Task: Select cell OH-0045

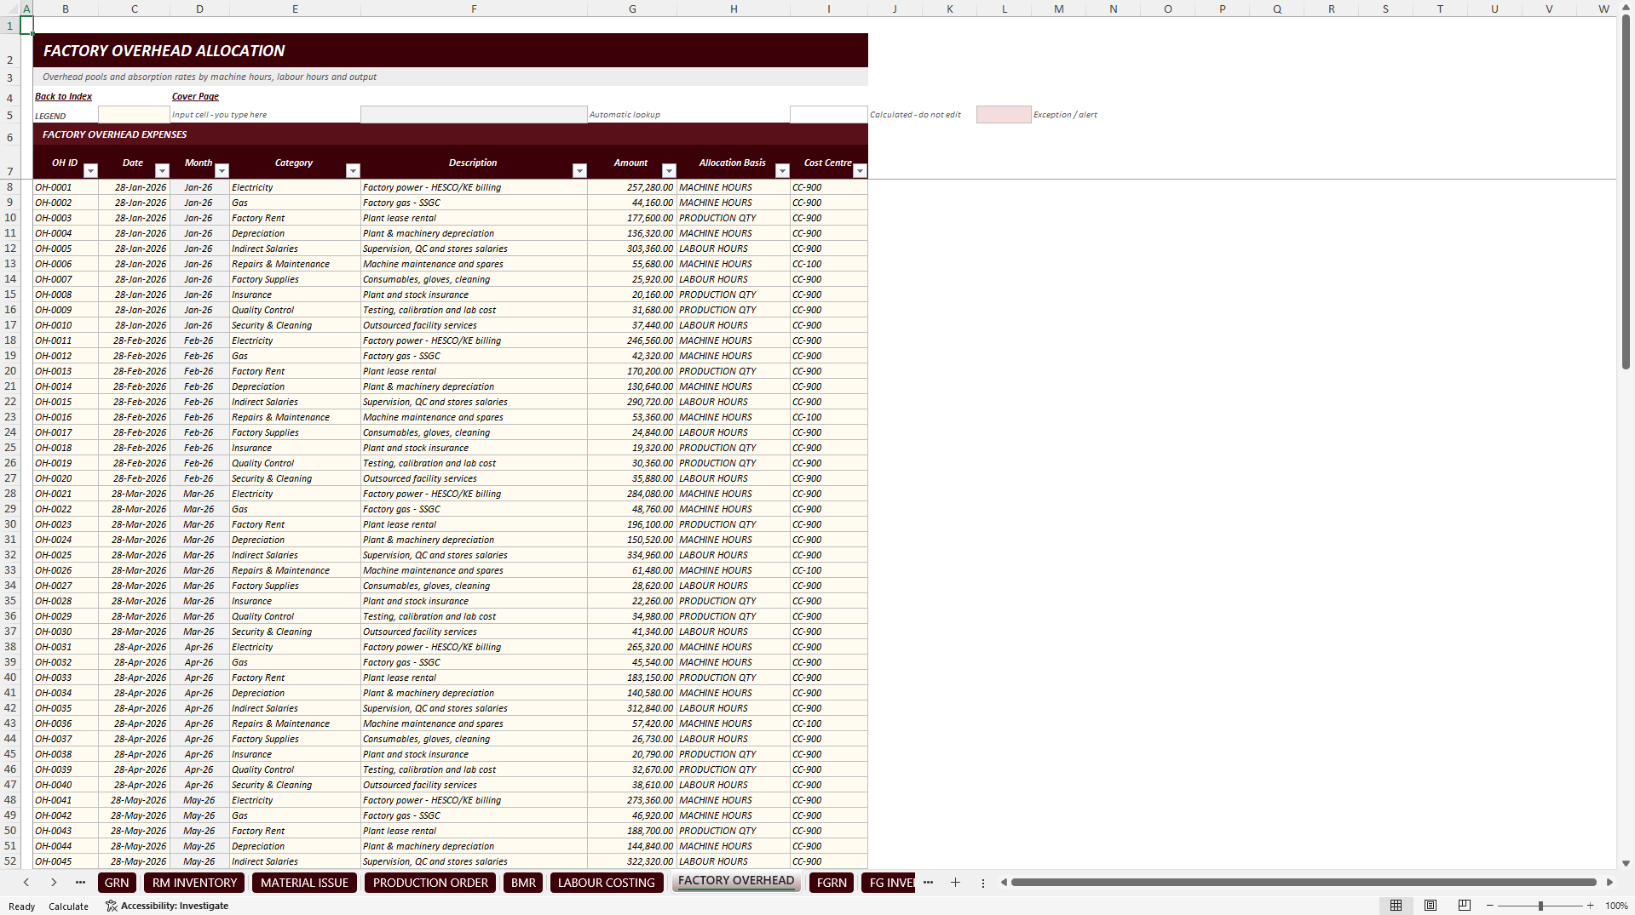Action: point(66,861)
